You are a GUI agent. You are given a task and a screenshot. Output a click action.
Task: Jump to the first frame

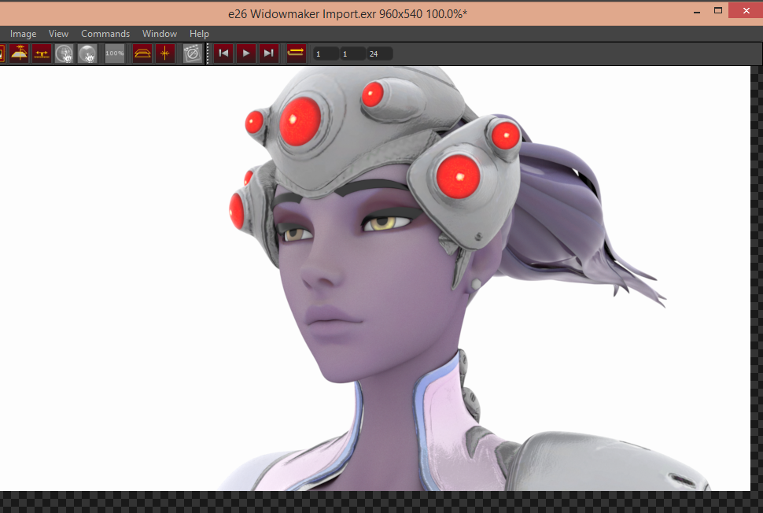coord(223,53)
